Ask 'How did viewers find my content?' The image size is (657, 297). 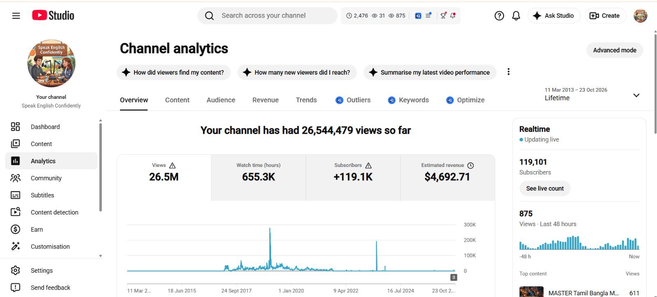point(174,72)
